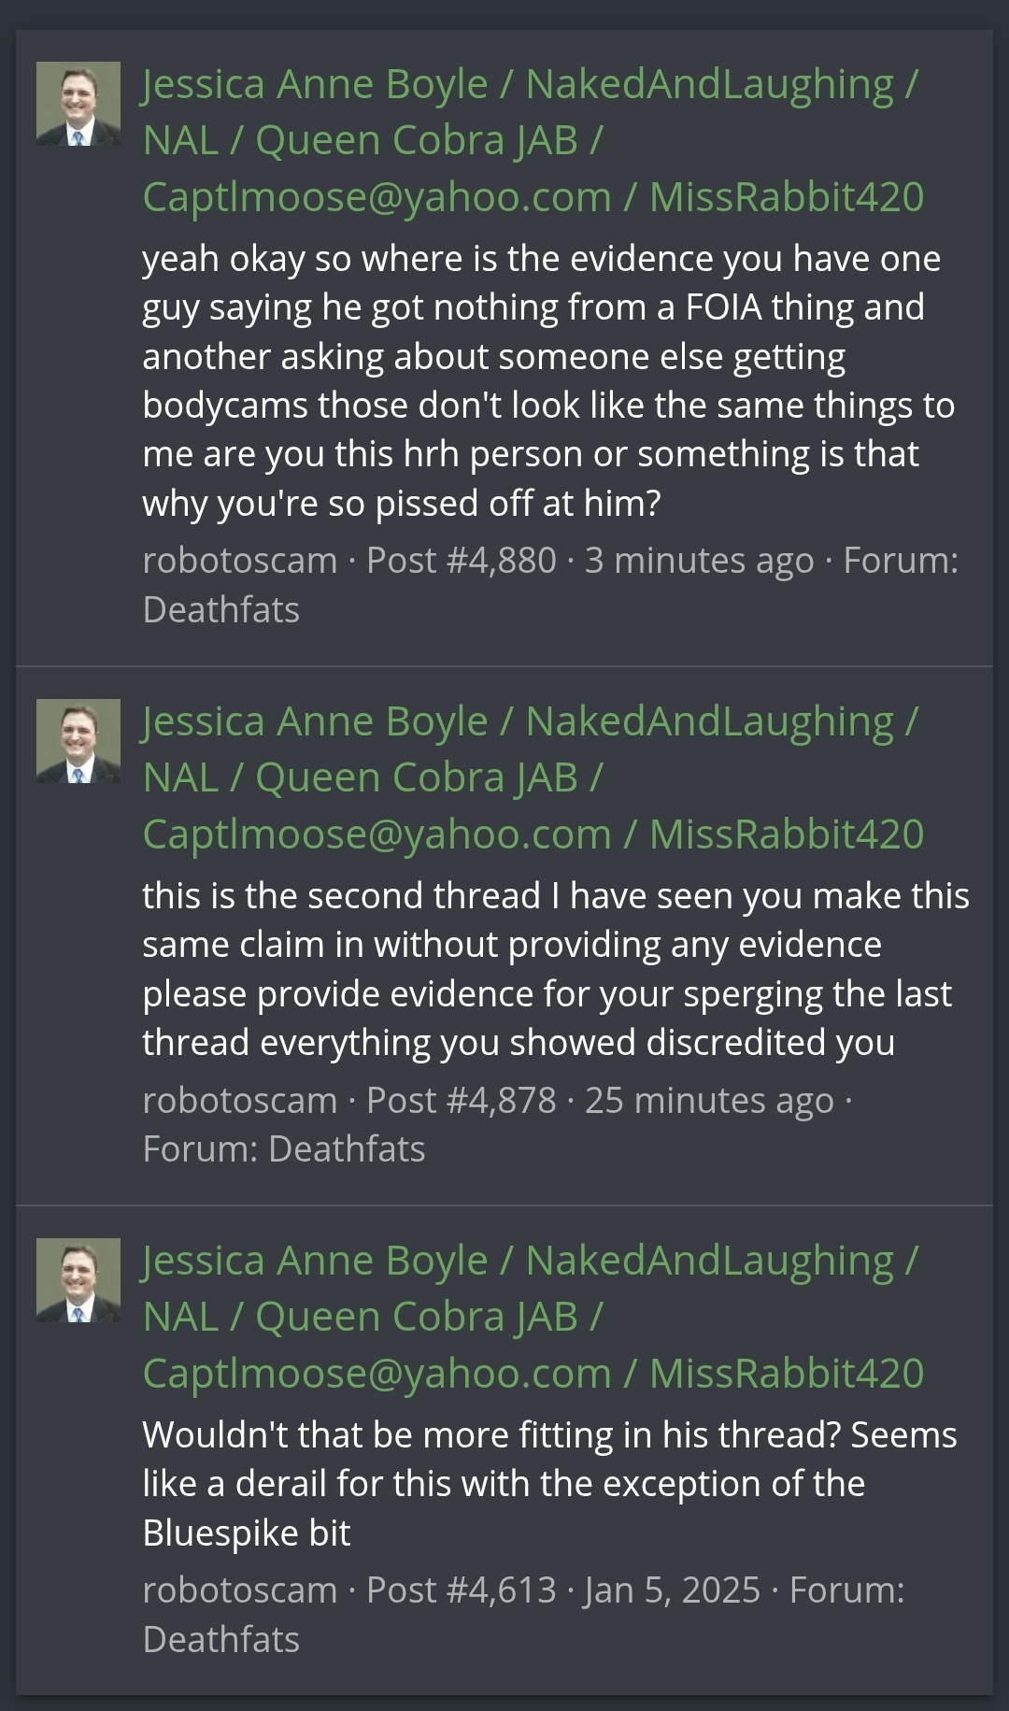Image resolution: width=1009 pixels, height=1711 pixels.
Task: Open robotoscam profile in post #4,878 result
Action: [240, 1100]
